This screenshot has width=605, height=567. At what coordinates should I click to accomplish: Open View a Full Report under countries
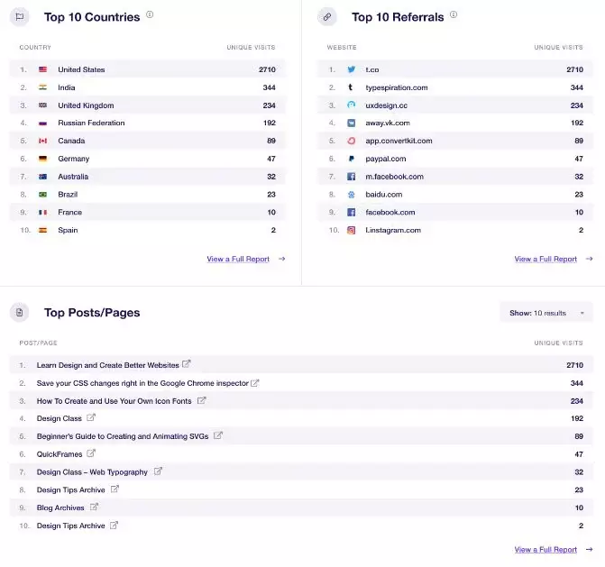[x=238, y=259]
